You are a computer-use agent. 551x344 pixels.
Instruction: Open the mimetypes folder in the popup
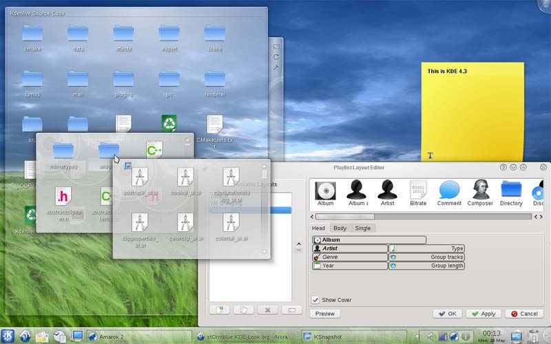click(x=63, y=151)
